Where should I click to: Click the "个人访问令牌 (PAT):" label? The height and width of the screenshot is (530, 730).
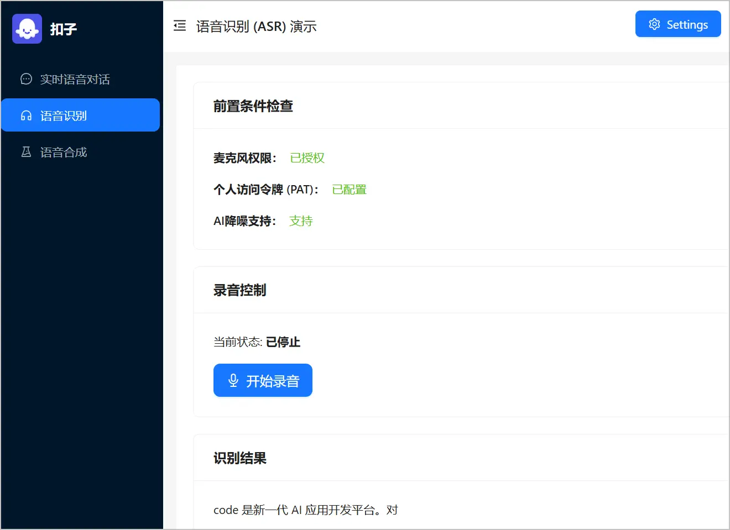click(x=267, y=190)
